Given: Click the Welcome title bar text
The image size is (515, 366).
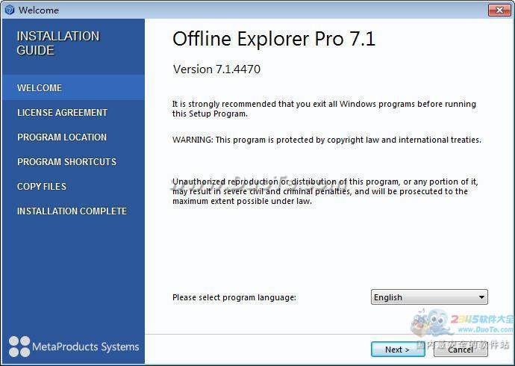Looking at the screenshot, I should pos(39,10).
